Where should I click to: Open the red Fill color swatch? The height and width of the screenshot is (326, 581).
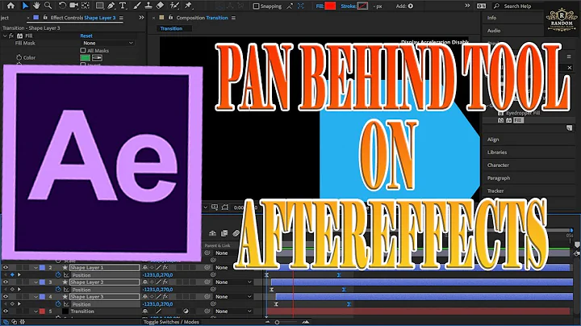[330, 6]
